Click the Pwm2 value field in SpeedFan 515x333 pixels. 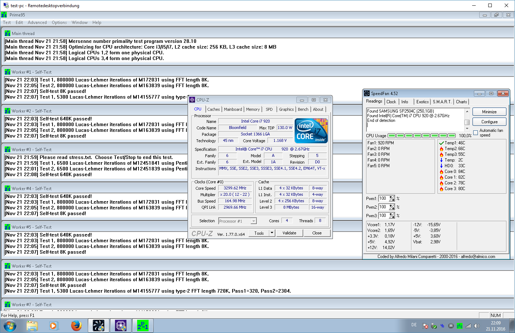[384, 207]
